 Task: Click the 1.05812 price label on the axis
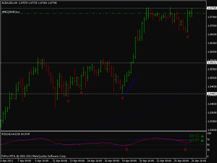212,63
